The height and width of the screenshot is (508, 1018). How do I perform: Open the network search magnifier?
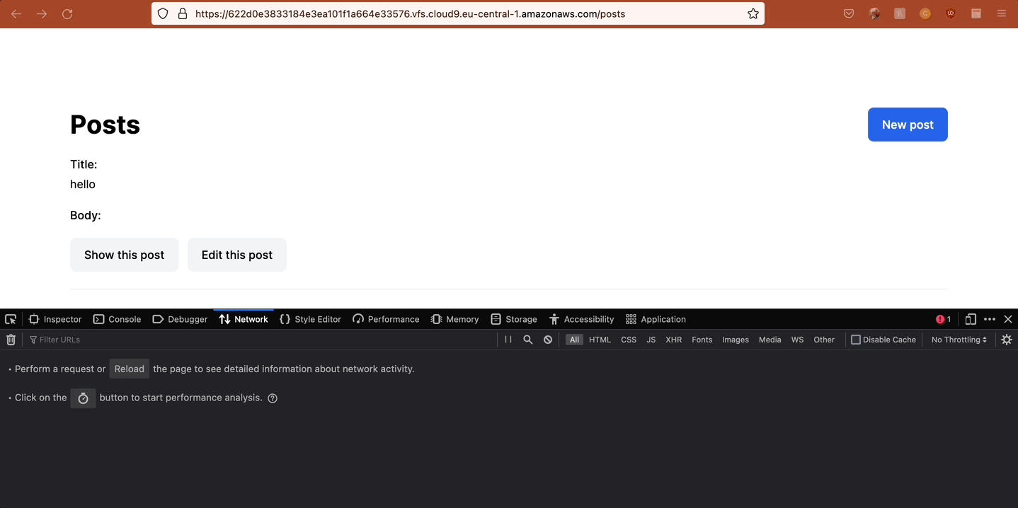[x=528, y=340]
